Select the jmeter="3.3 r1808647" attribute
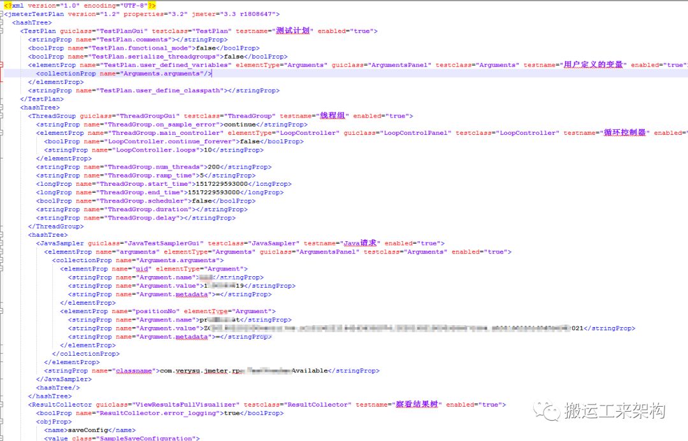This screenshot has width=688, height=441. [x=233, y=14]
